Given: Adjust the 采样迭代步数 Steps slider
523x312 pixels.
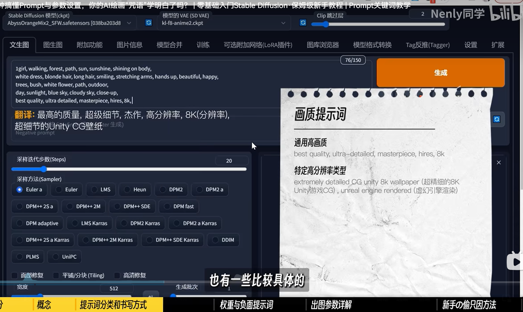Looking at the screenshot, I should click(44, 169).
